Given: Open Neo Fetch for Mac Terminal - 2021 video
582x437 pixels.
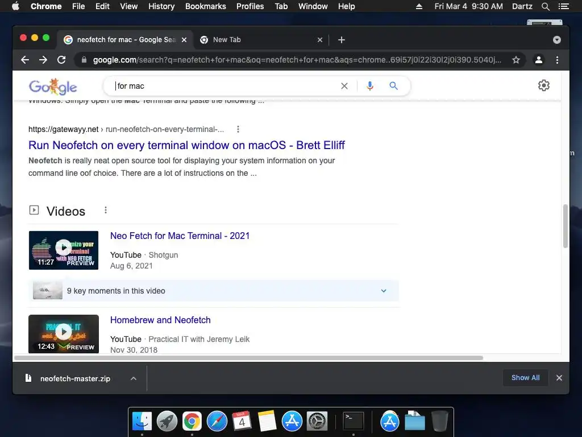Looking at the screenshot, I should (x=180, y=236).
